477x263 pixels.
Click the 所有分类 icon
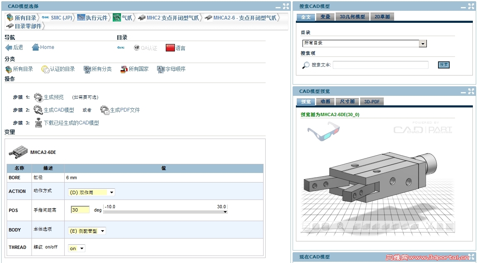87,69
